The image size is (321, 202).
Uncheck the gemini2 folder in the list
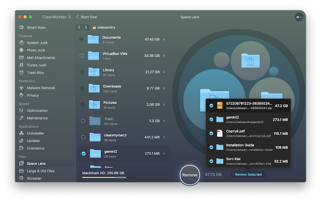click(83, 153)
